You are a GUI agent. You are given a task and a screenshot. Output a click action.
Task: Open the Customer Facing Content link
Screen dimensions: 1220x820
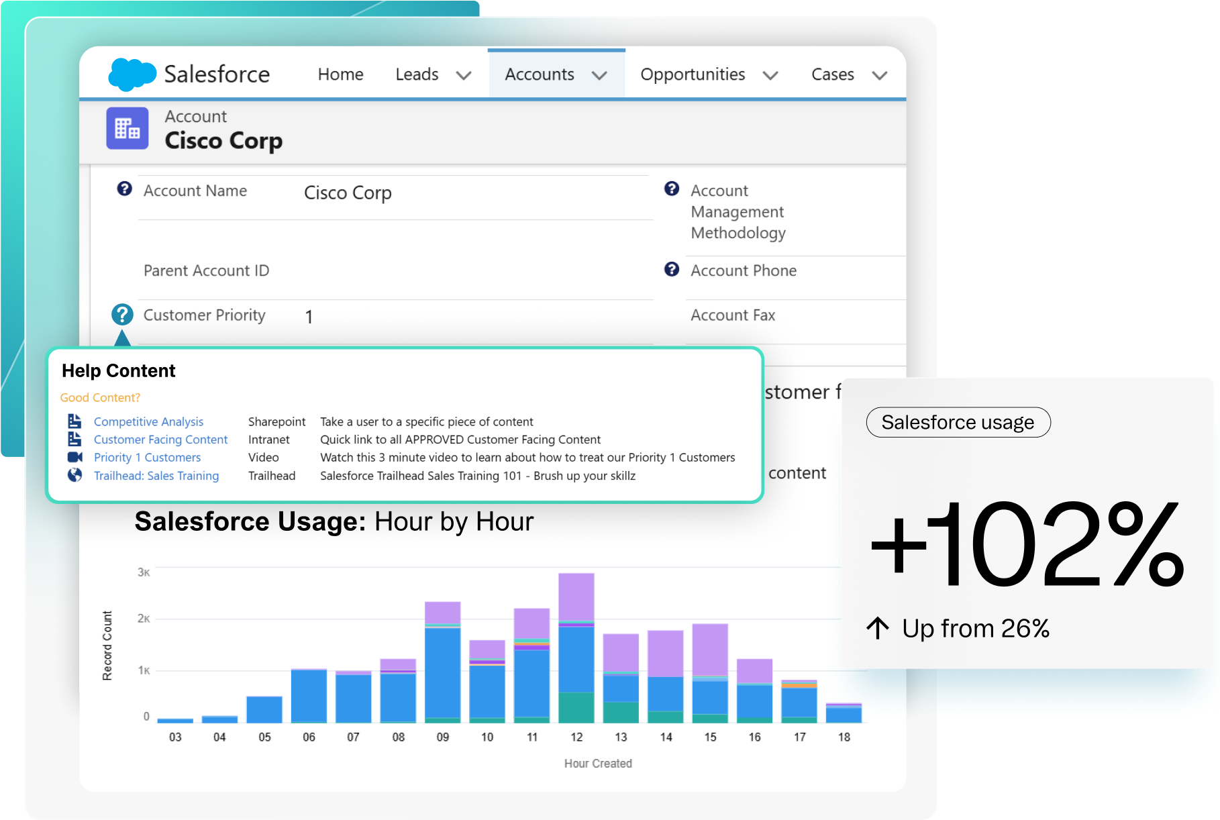[x=160, y=440]
